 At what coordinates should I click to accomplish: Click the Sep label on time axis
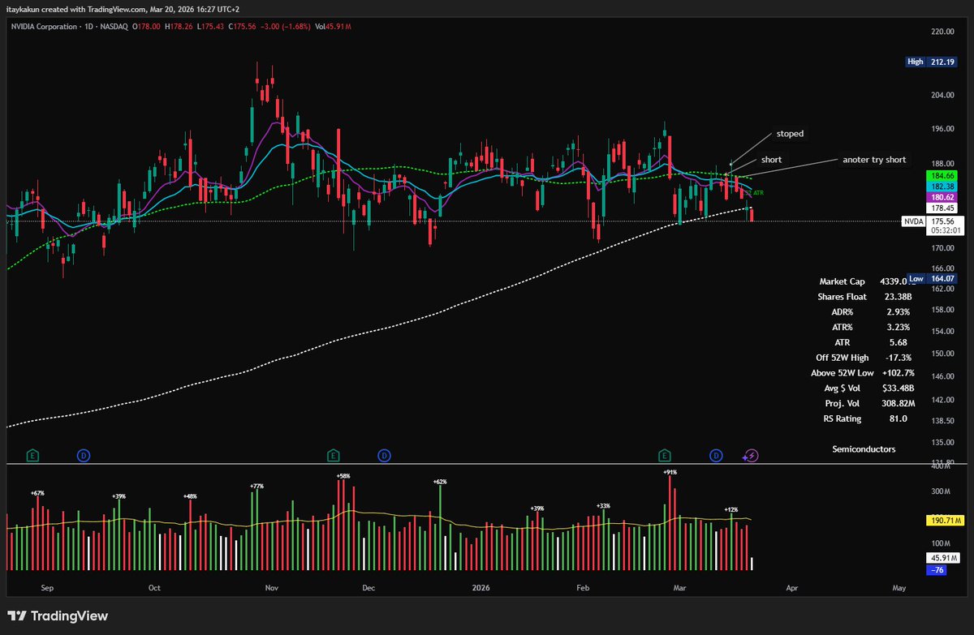point(46,587)
